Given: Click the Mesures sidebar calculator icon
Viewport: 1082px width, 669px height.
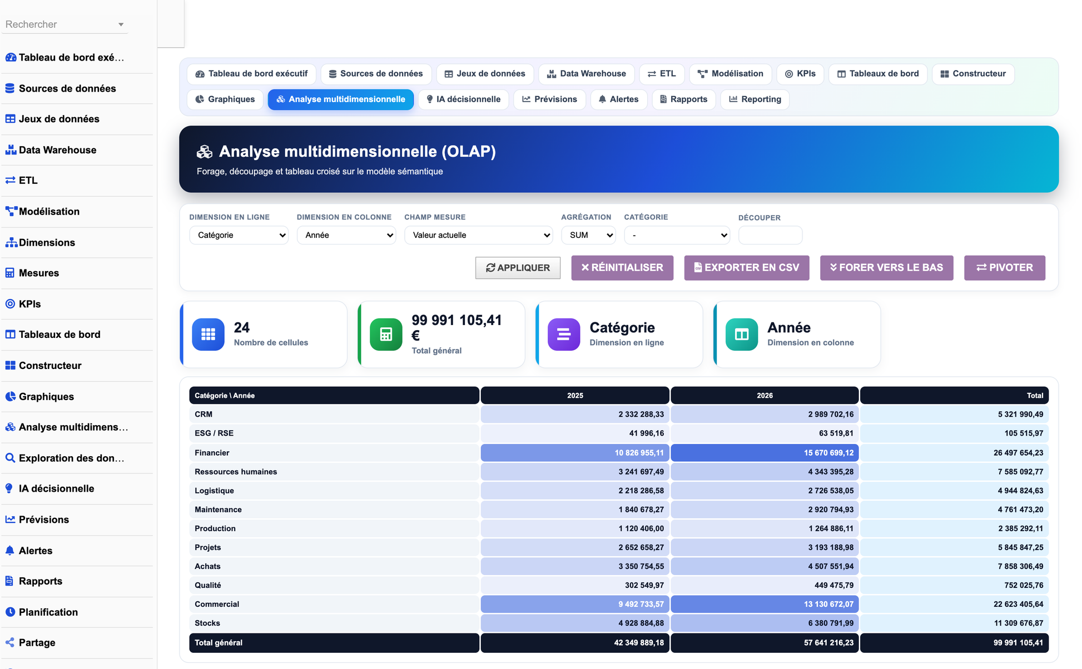Looking at the screenshot, I should [9, 273].
